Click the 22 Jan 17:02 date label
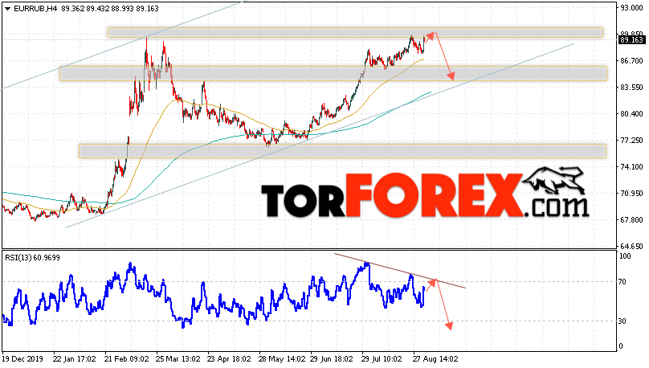 pos(75,358)
